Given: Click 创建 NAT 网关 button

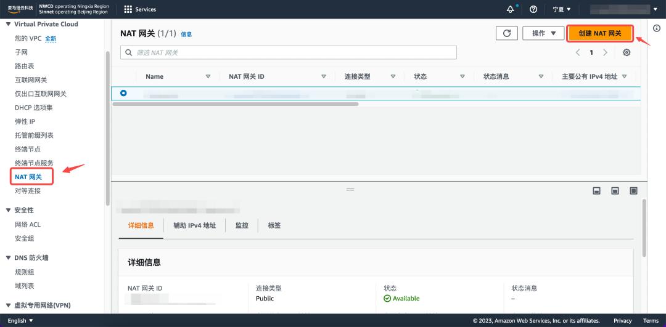Looking at the screenshot, I should (600, 33).
